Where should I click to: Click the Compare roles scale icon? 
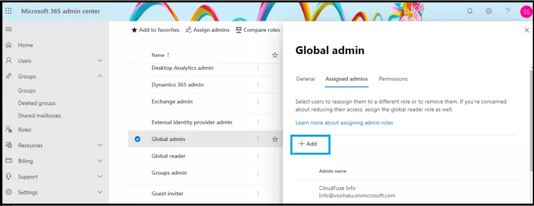238,30
